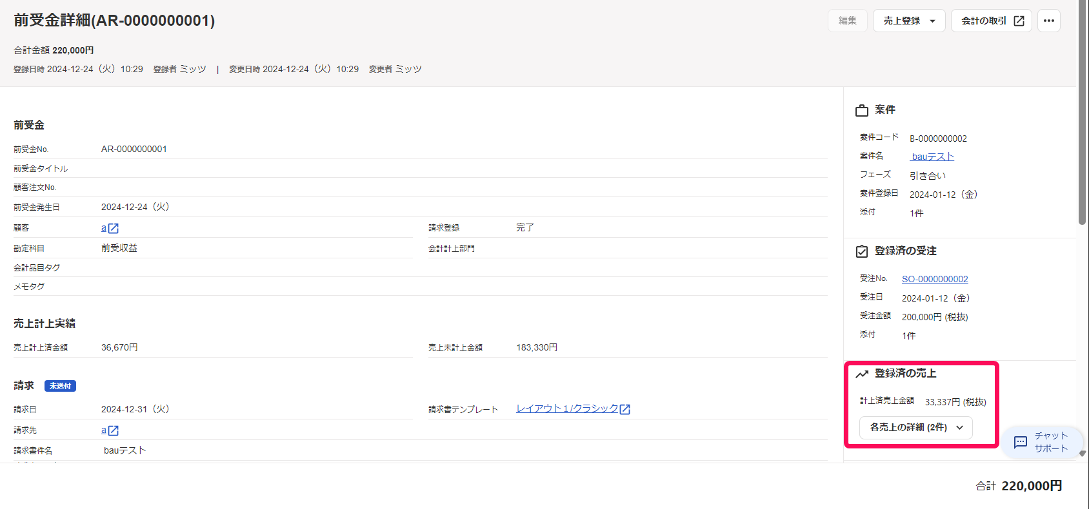Open the チャットサポート chat widget

pyautogui.click(x=1042, y=442)
